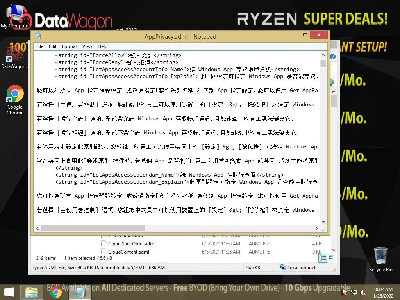Switch Explorer to large icons view

tap(331, 258)
